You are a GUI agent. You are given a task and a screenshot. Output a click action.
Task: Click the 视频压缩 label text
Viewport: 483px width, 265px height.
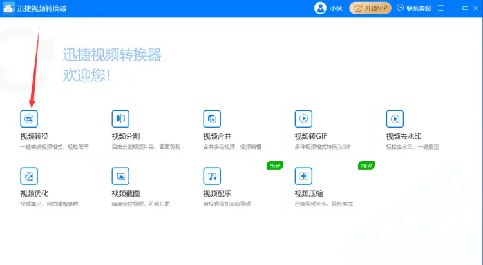tap(308, 193)
